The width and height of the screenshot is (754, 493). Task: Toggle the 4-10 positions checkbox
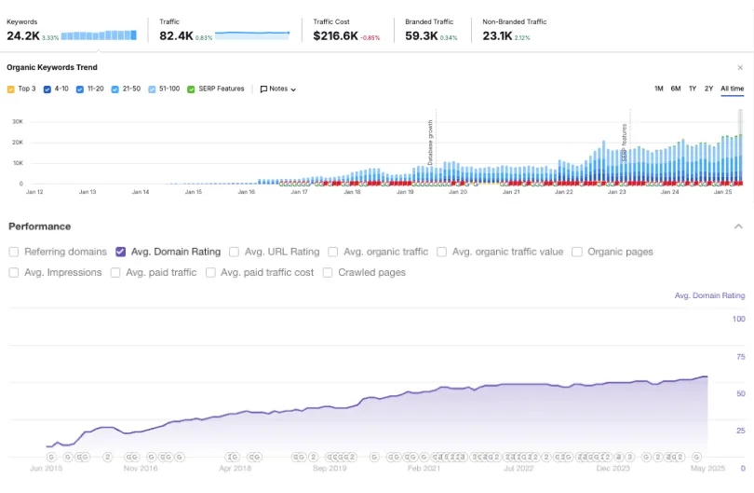47,89
